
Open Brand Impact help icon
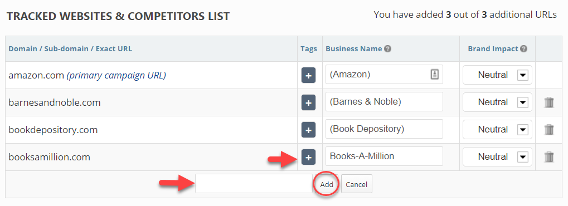[524, 49]
